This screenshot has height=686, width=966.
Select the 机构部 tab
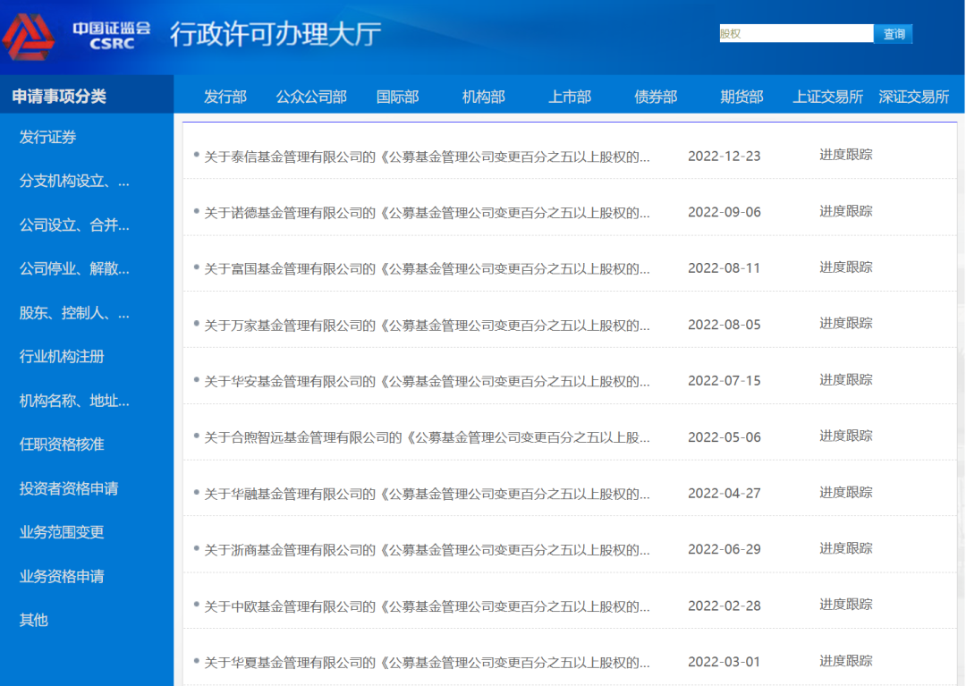(x=484, y=97)
